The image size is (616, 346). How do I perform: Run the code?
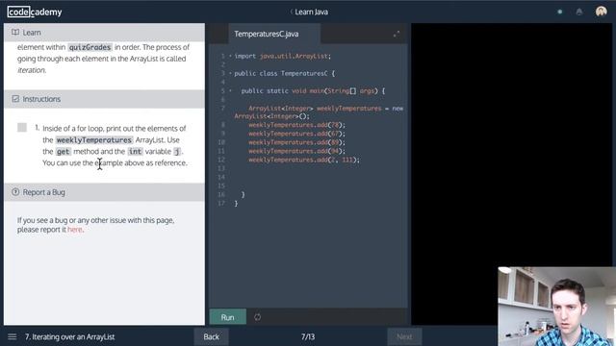click(228, 317)
